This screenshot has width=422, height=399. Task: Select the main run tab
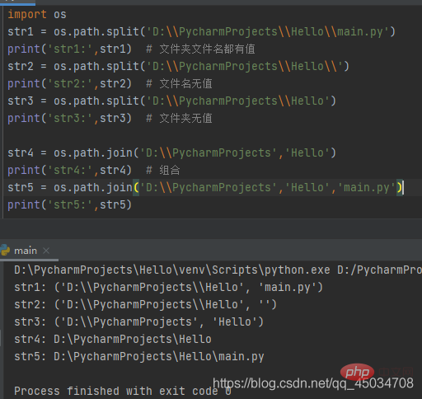[x=26, y=251]
